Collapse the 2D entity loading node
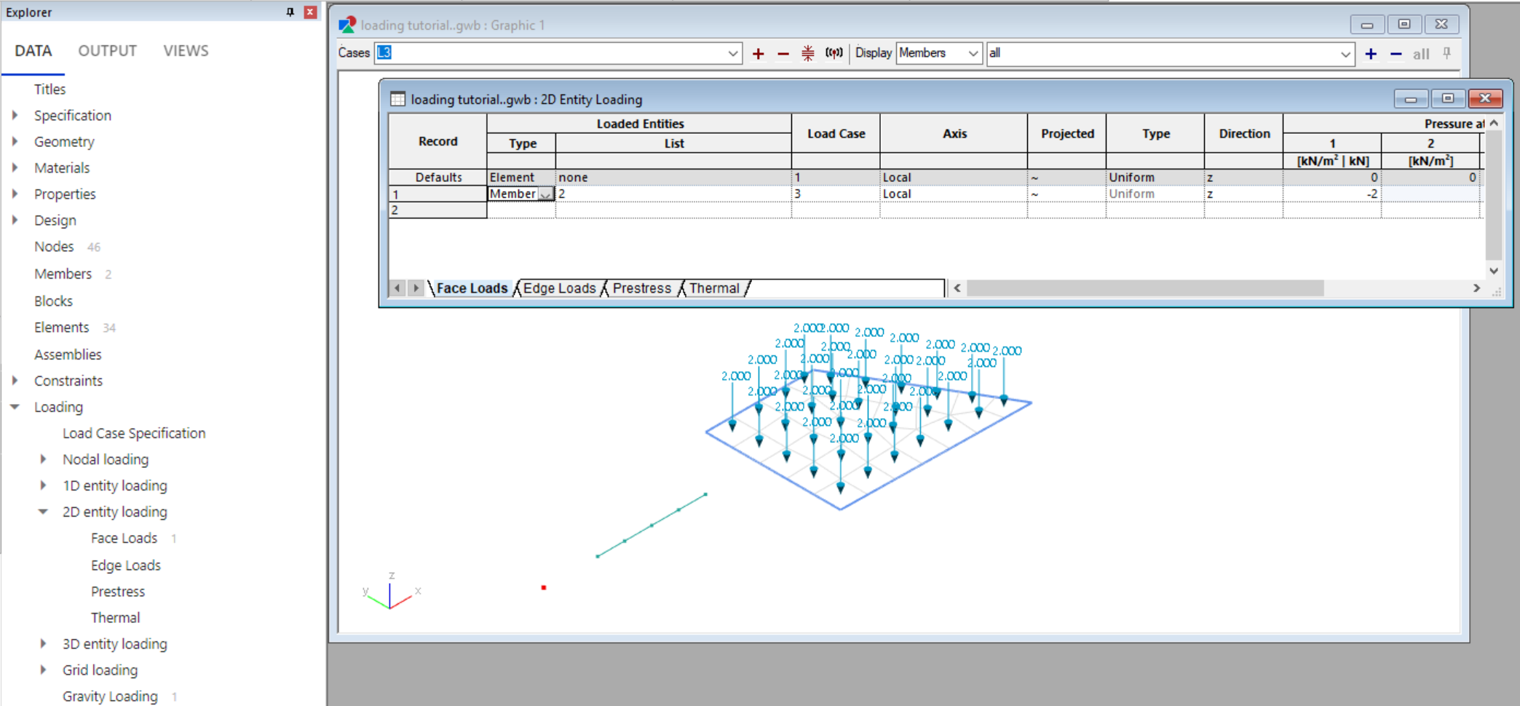This screenshot has width=1520, height=706. (43, 512)
